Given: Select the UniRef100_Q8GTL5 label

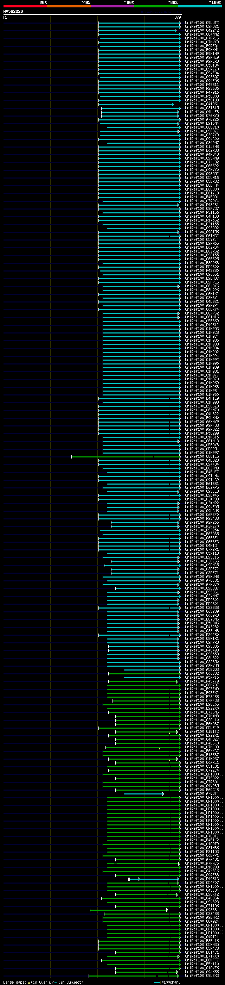Looking at the screenshot, I should pos(202,456).
